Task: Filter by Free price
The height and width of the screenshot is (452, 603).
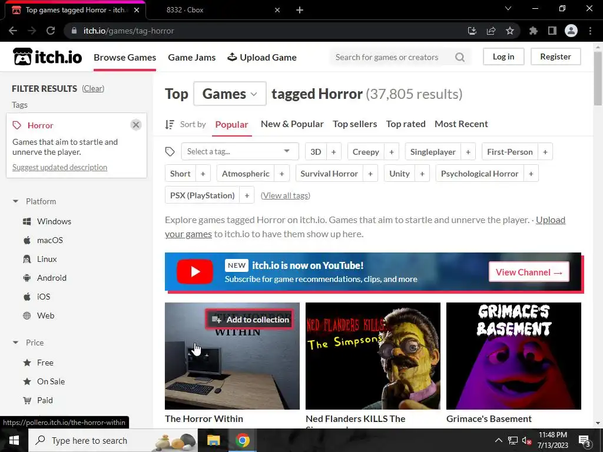Action: 38,363
